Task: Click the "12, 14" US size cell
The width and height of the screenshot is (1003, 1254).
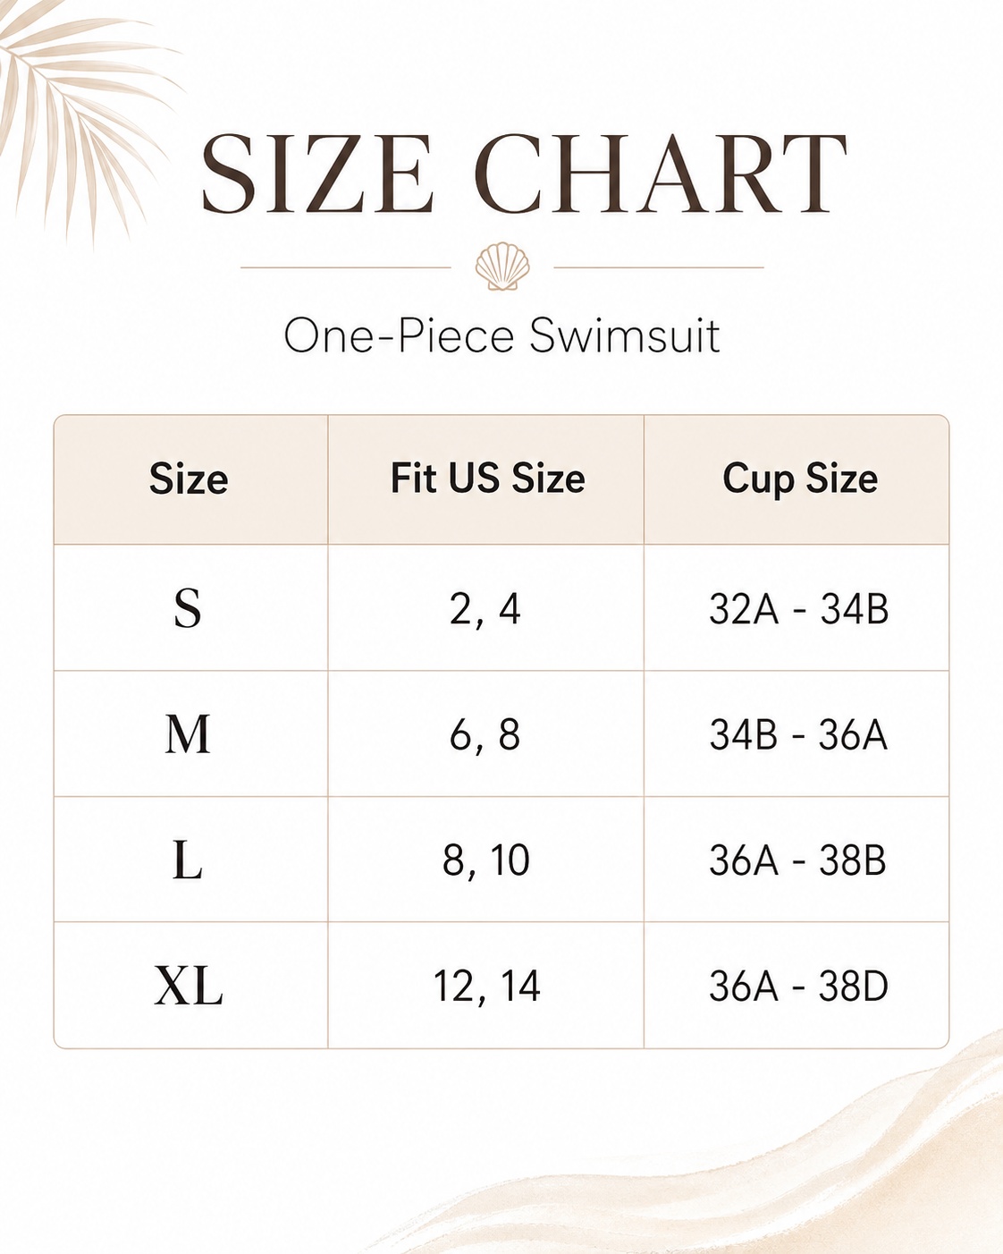Action: pyautogui.click(x=486, y=987)
